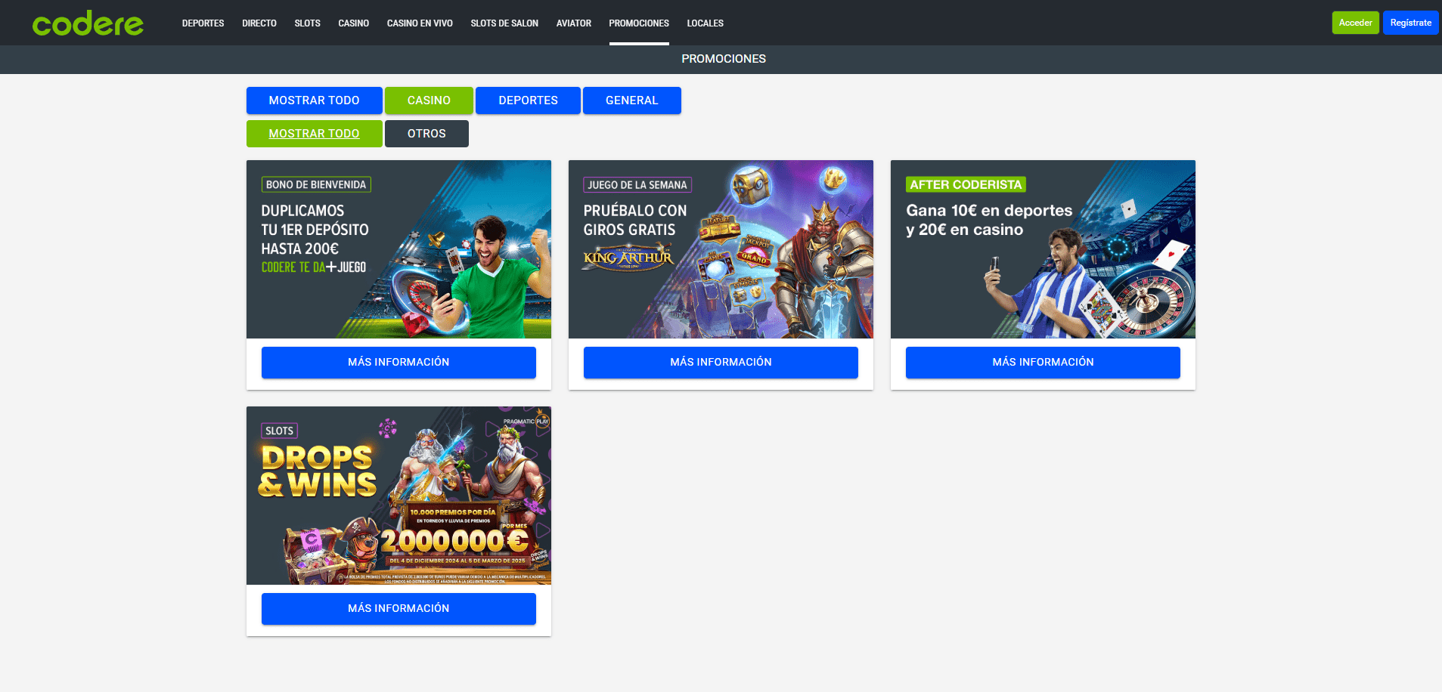Go to SLOTS DE SALON

click(504, 23)
